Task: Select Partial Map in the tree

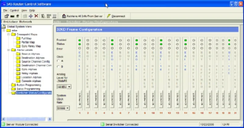Action: 28,42
